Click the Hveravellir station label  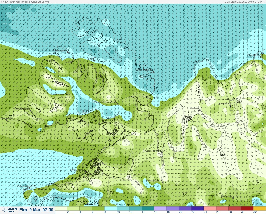tap(227, 196)
